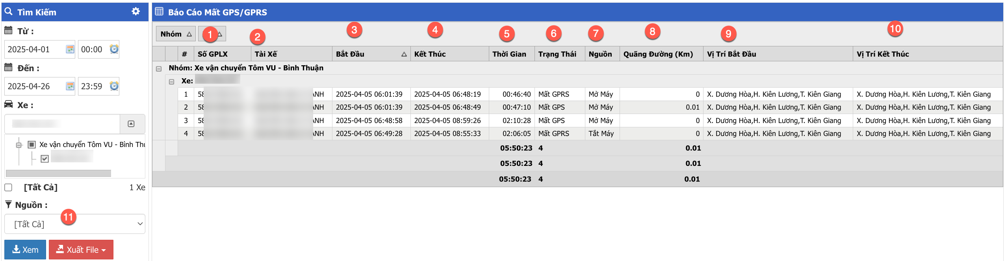Image resolution: width=1006 pixels, height=261 pixels.
Task: Open calendar picker for Từ date
Action: 70,49
